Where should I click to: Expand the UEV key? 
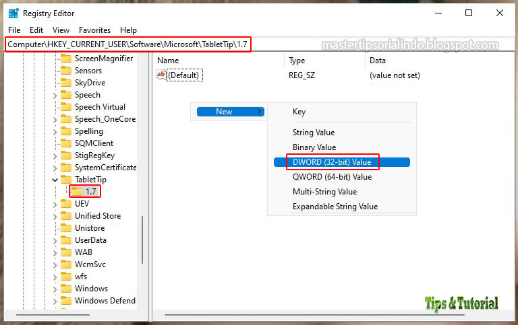pos(55,205)
